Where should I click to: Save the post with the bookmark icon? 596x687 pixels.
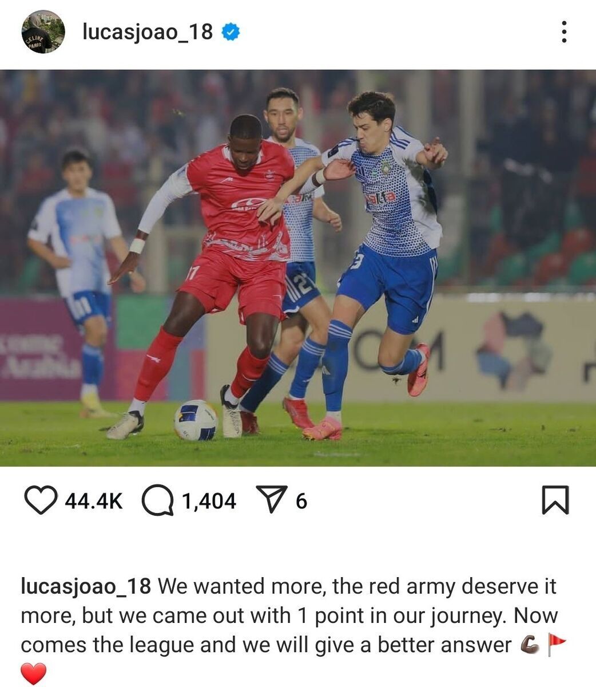555,500
